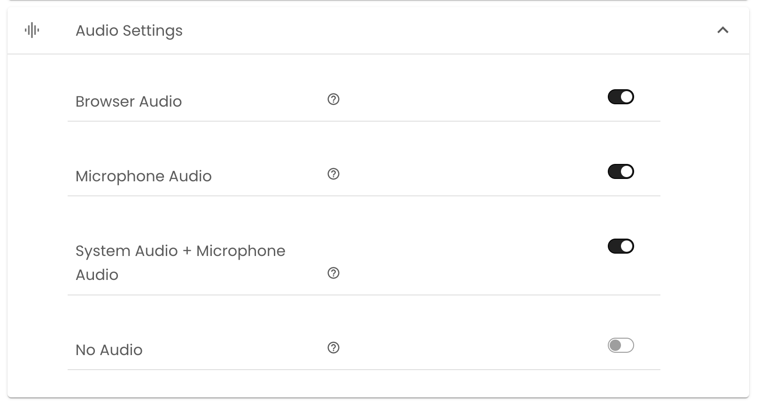Click empty header space beside Audio Settings title

423,31
